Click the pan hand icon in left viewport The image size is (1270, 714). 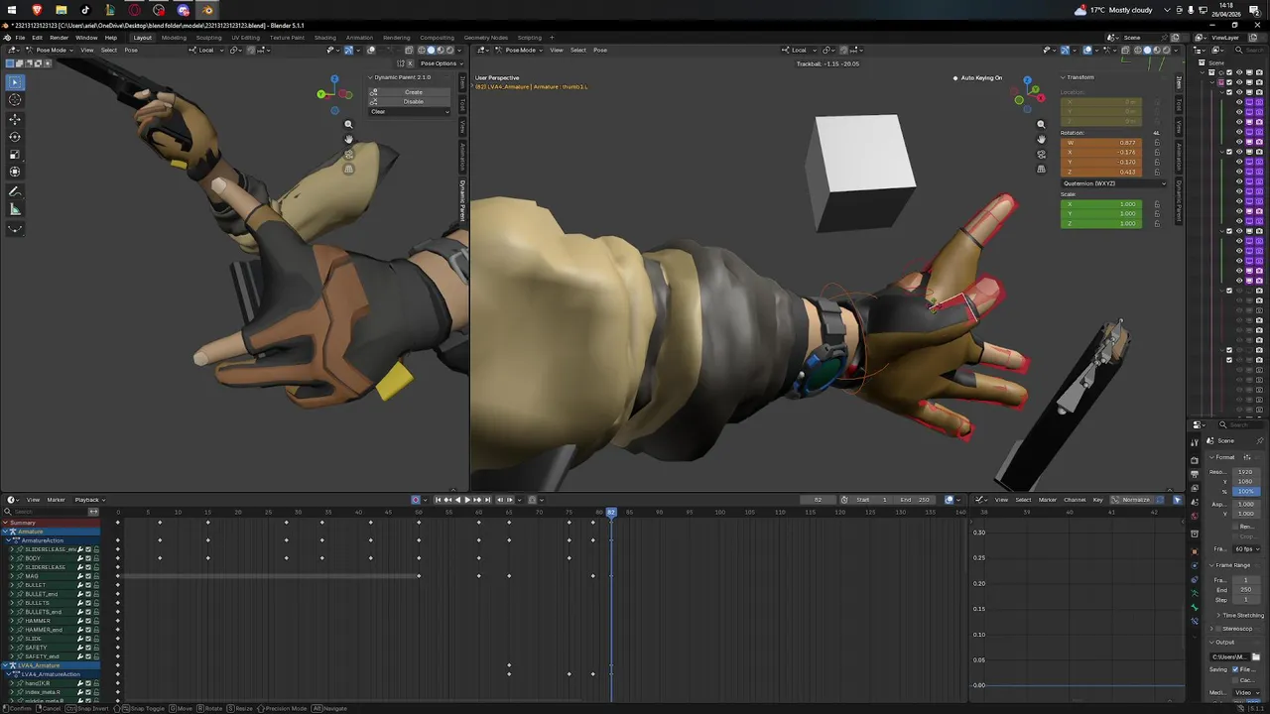click(x=348, y=139)
